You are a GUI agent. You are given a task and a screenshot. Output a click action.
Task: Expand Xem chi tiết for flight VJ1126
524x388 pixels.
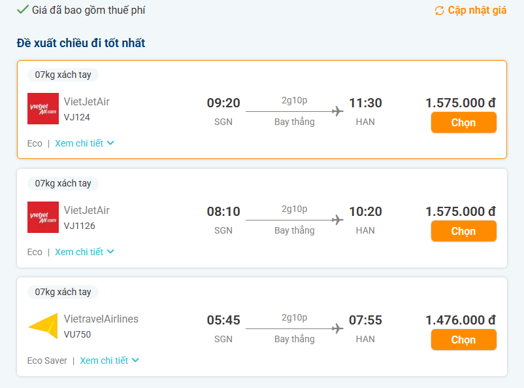[x=84, y=252]
